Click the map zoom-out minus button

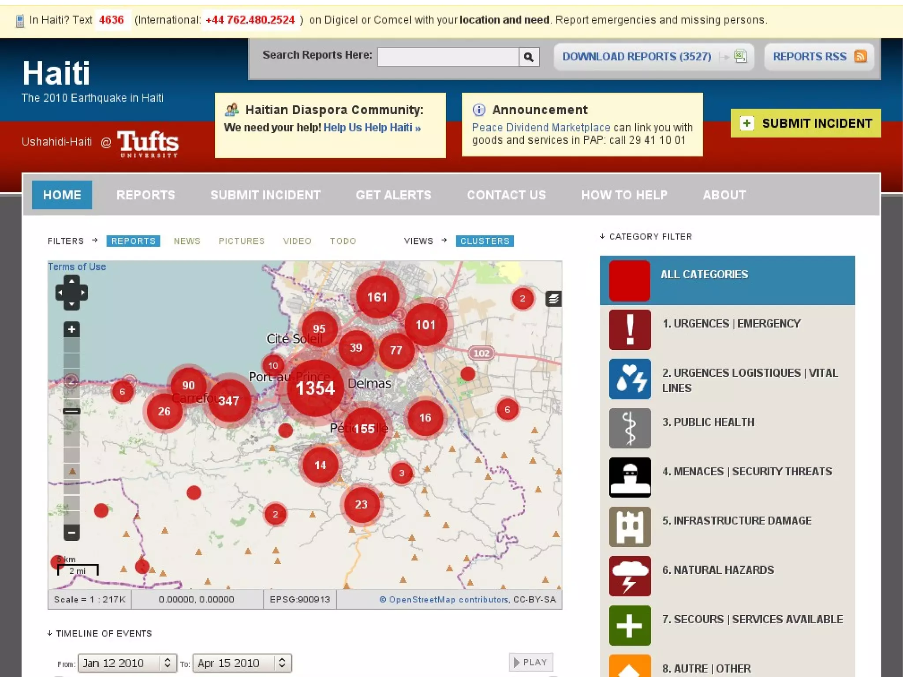tap(71, 532)
